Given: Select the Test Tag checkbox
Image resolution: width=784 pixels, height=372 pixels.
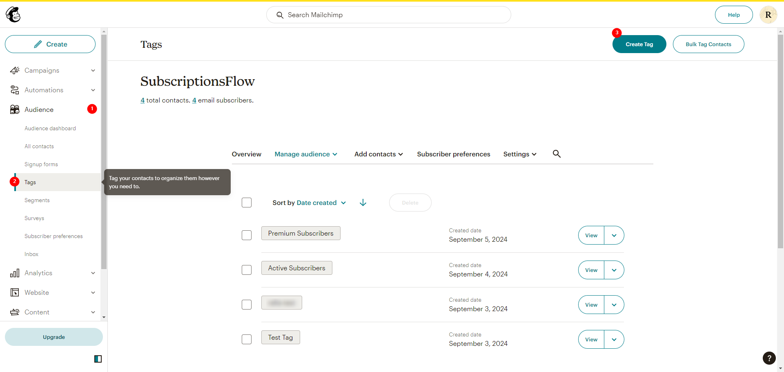Looking at the screenshot, I should click(247, 339).
